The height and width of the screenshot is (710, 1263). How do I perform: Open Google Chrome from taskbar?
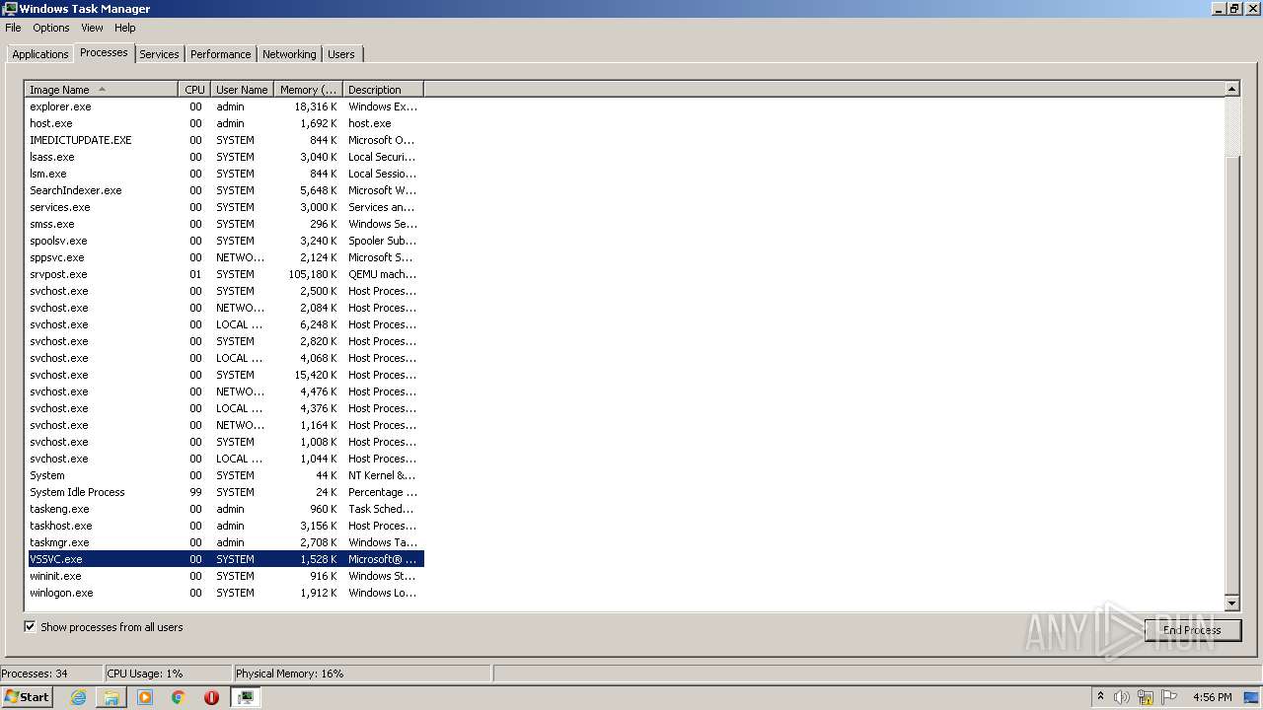coord(179,697)
